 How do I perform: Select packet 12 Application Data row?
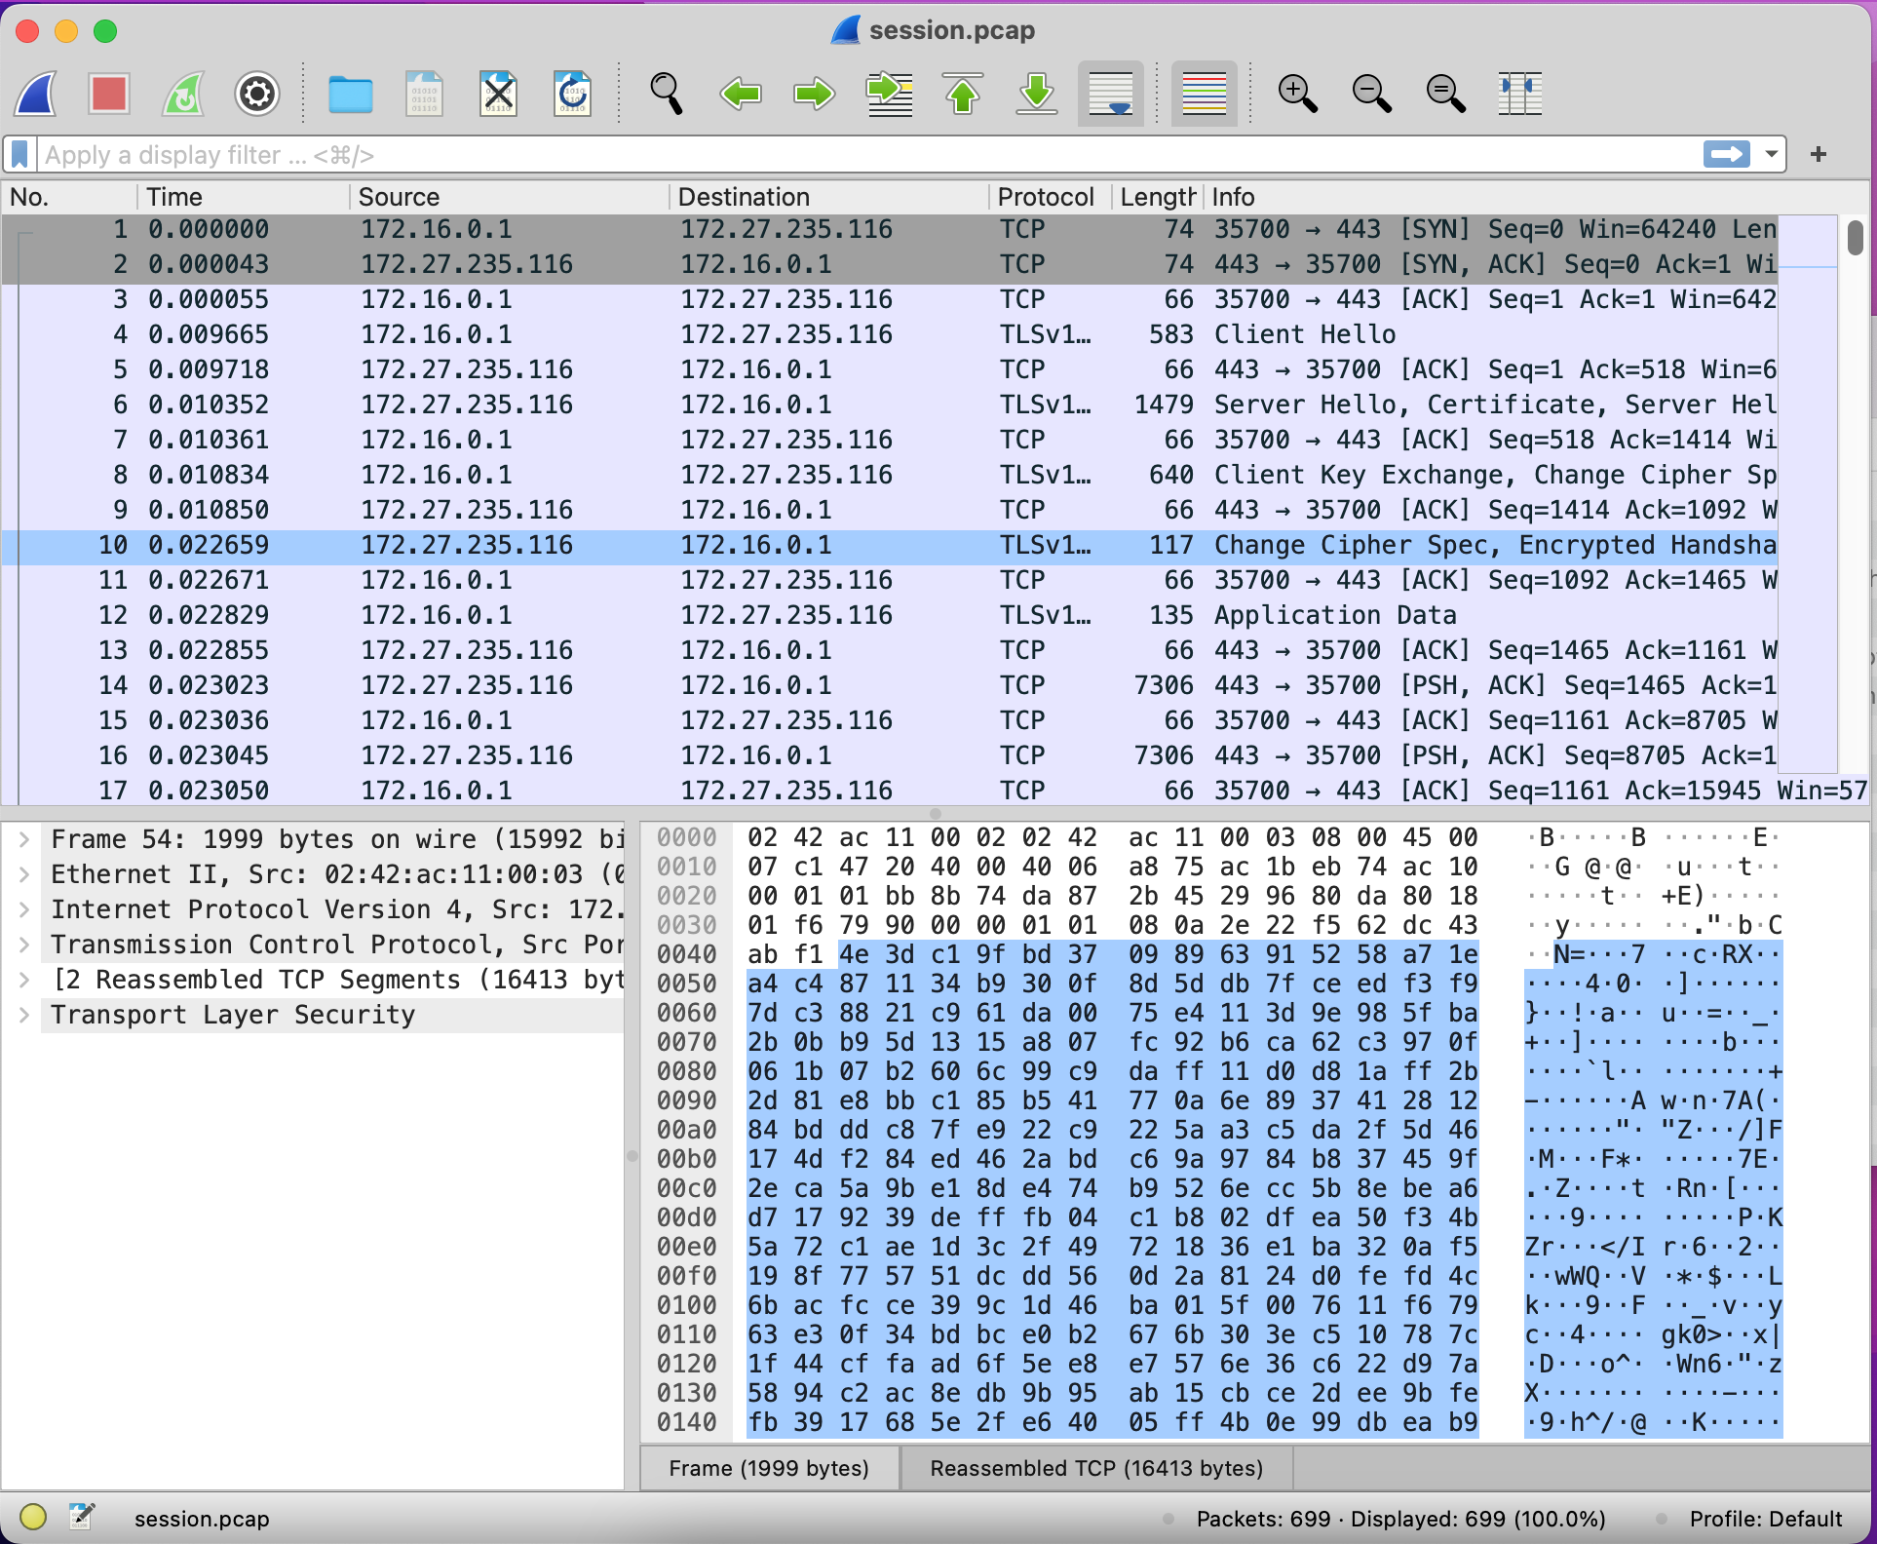[x=889, y=615]
